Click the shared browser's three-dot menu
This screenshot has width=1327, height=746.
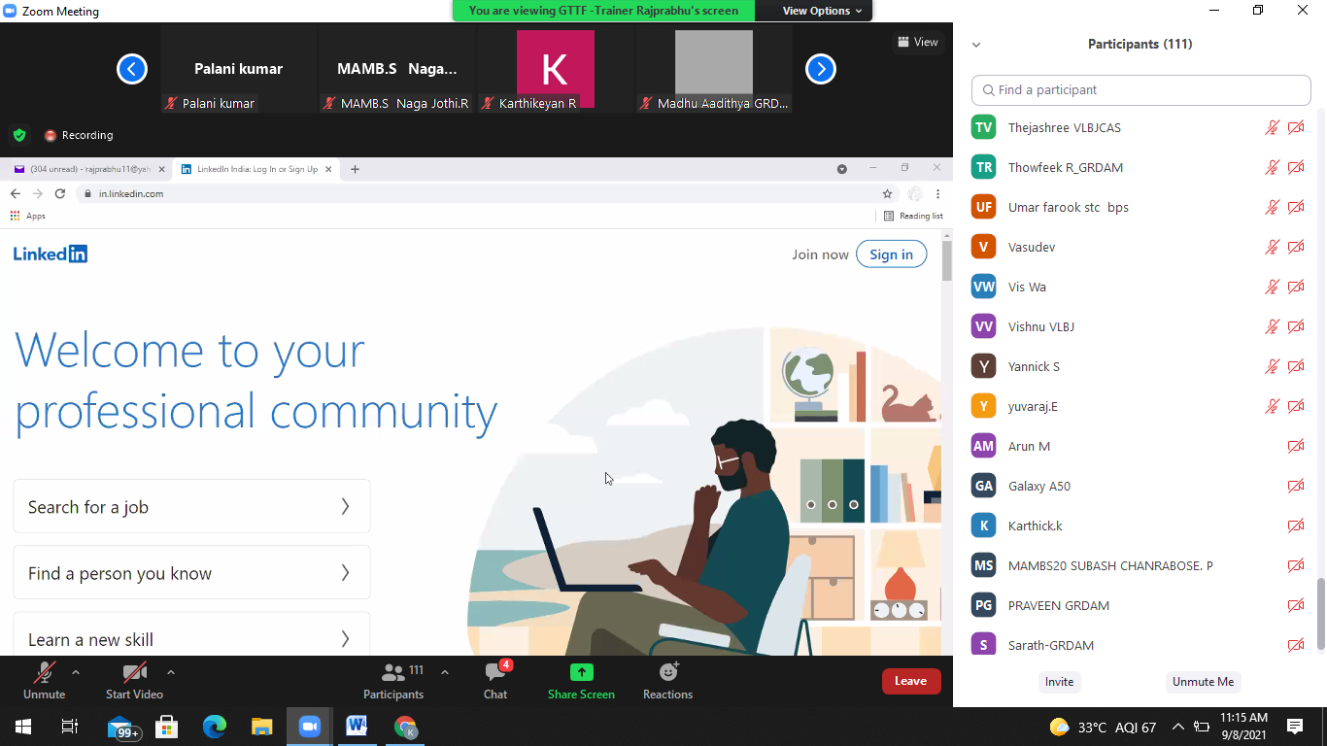tap(937, 193)
